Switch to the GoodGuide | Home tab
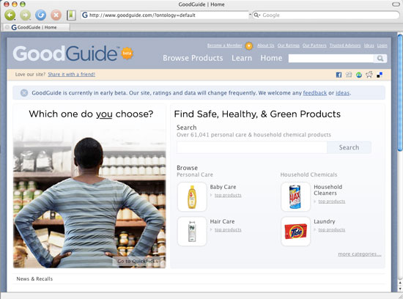This screenshot has height=299, width=403. pyautogui.click(x=35, y=27)
